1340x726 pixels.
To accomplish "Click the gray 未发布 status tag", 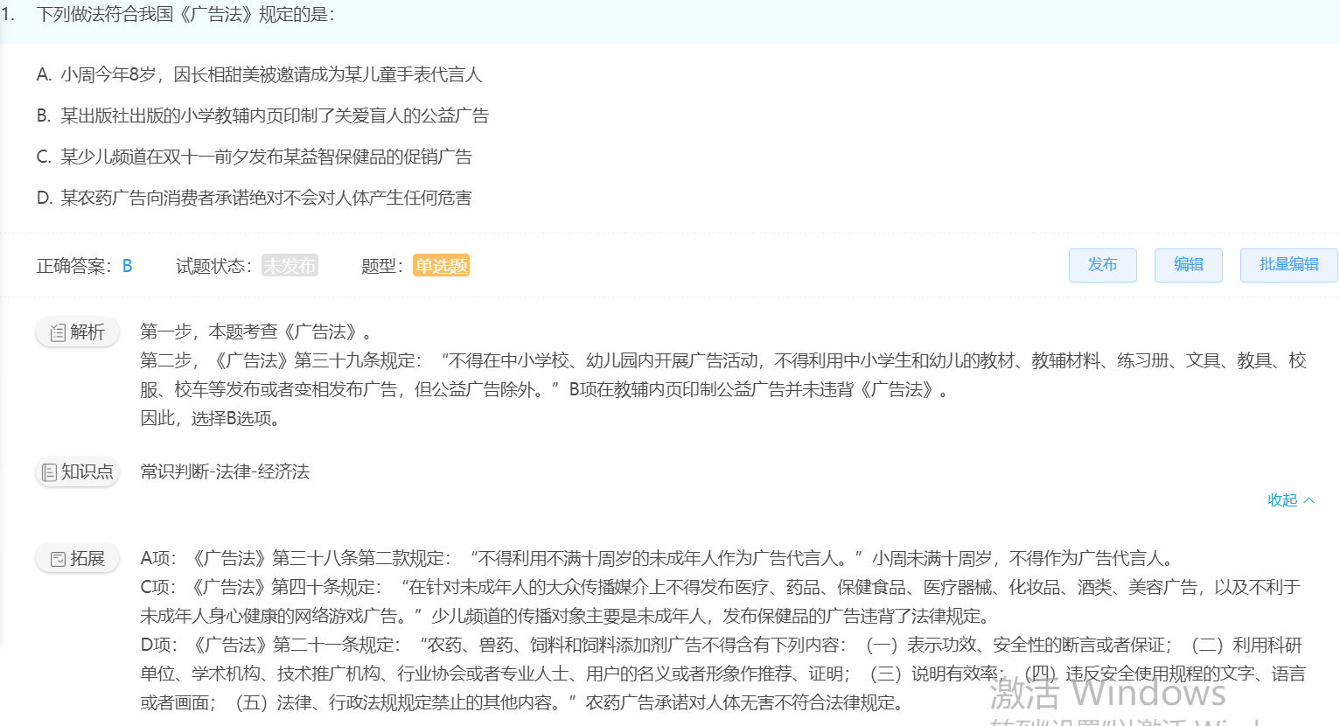I will point(290,266).
